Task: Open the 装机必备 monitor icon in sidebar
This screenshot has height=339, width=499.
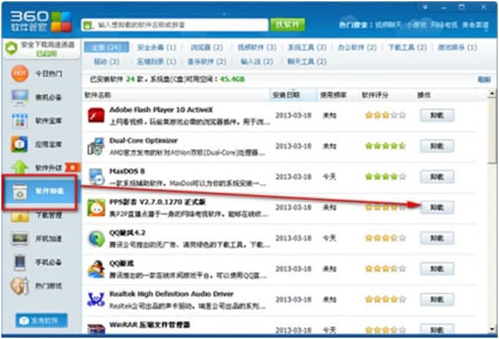Action: tap(20, 97)
